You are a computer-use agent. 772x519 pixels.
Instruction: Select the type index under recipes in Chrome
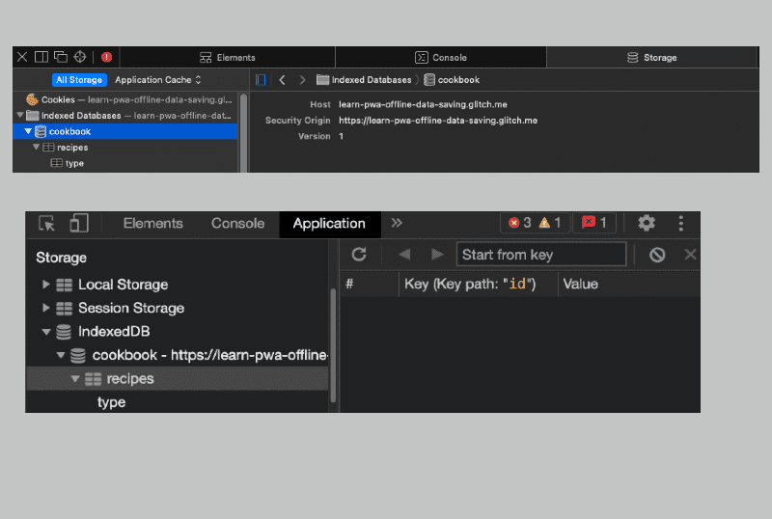(x=112, y=402)
